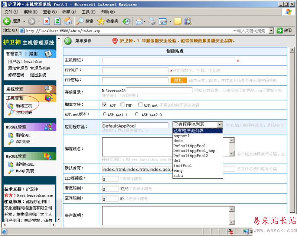This screenshot has height=236, width=297.
Task: Open the 帮助(H) menu
Action: click(108, 12)
